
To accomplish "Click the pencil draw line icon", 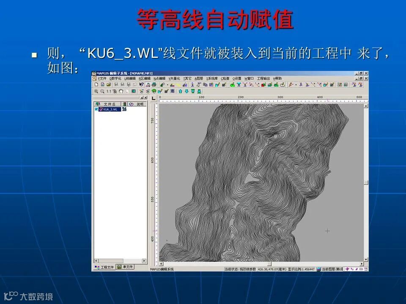I will point(291,84).
